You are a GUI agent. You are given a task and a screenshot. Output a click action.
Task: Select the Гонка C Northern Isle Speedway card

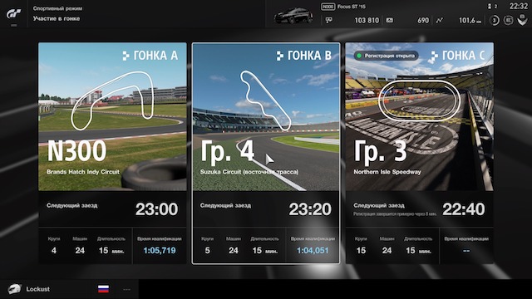tap(420, 153)
